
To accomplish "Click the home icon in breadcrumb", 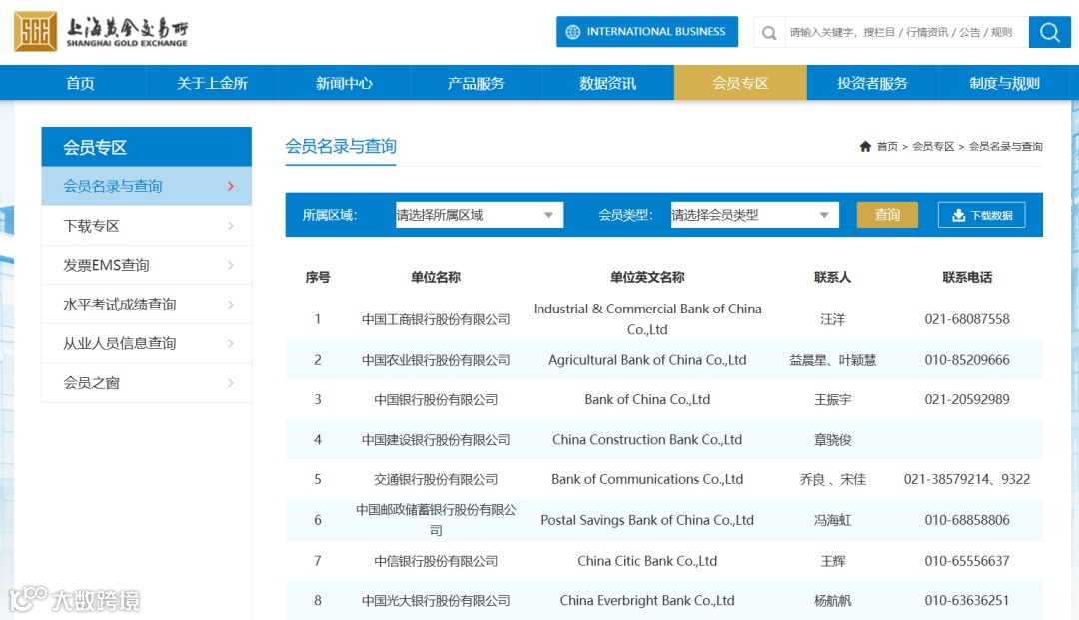I will point(865,146).
